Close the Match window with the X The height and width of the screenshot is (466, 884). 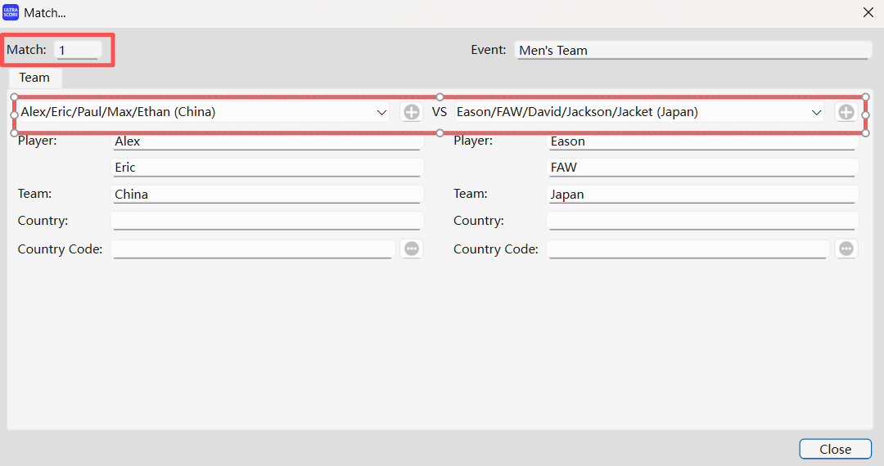point(868,13)
